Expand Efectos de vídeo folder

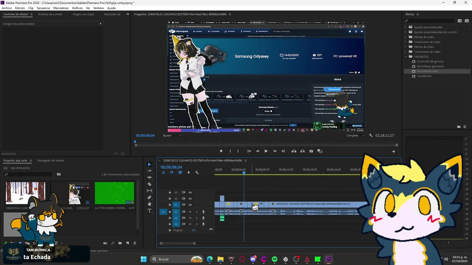coord(406,47)
